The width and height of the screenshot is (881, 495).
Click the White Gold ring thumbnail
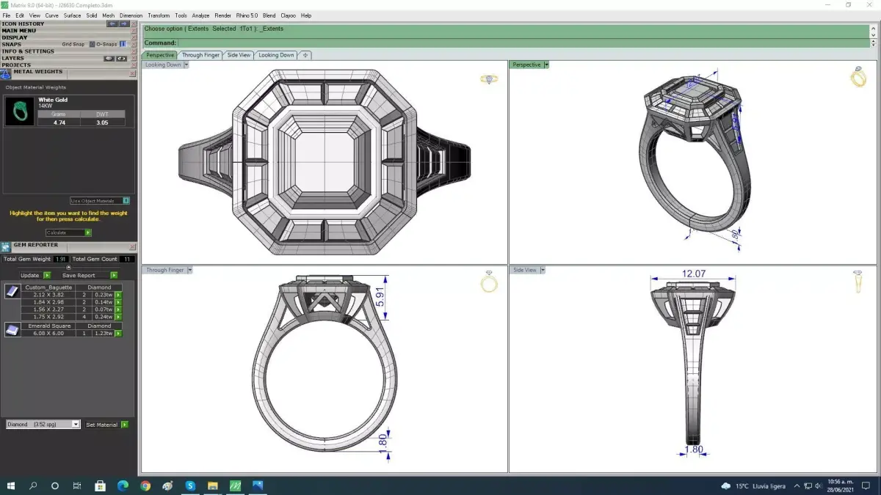19,111
